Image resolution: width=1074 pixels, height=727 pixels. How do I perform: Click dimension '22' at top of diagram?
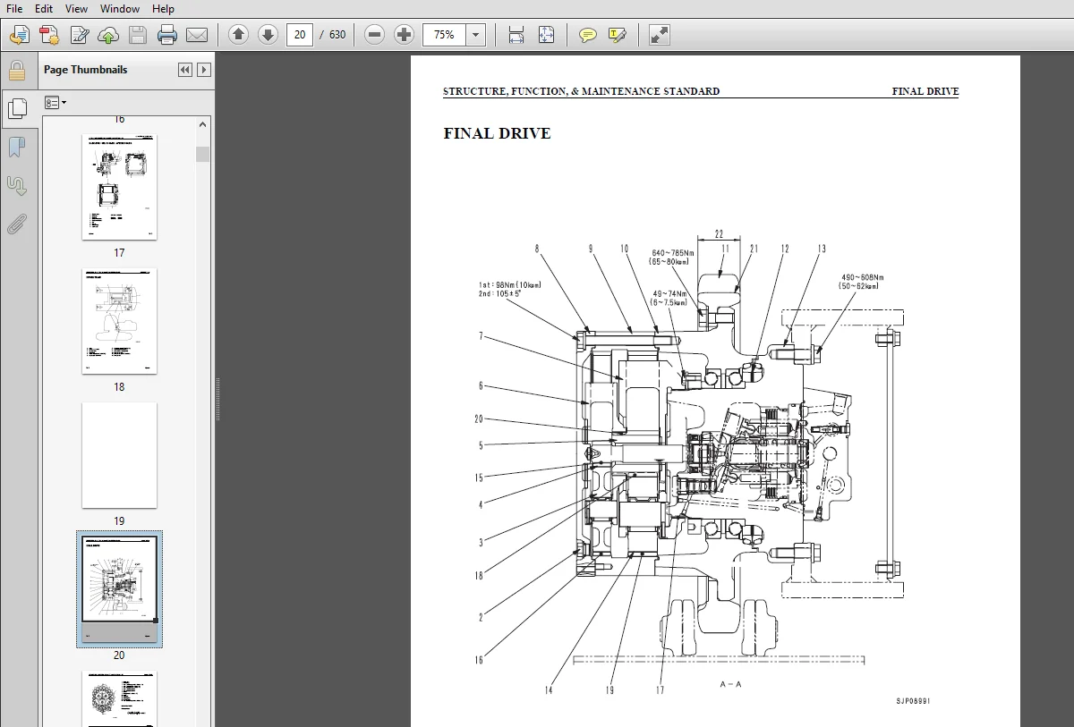(x=720, y=233)
